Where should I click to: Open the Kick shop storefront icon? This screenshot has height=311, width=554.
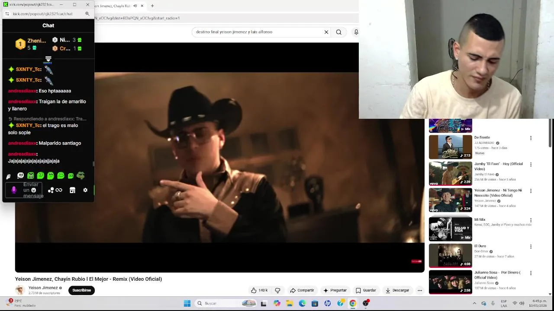pos(72,190)
